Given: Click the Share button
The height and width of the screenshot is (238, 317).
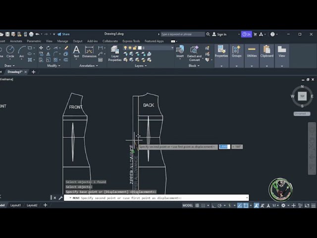Looking at the screenshot, I should tap(63, 34).
